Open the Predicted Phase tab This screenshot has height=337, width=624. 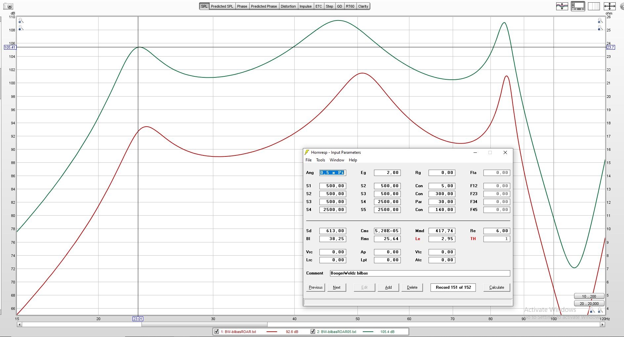[x=264, y=6]
